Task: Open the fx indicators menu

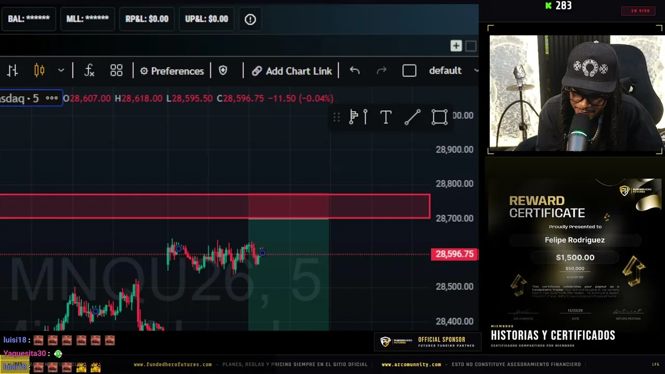Action: coord(89,71)
